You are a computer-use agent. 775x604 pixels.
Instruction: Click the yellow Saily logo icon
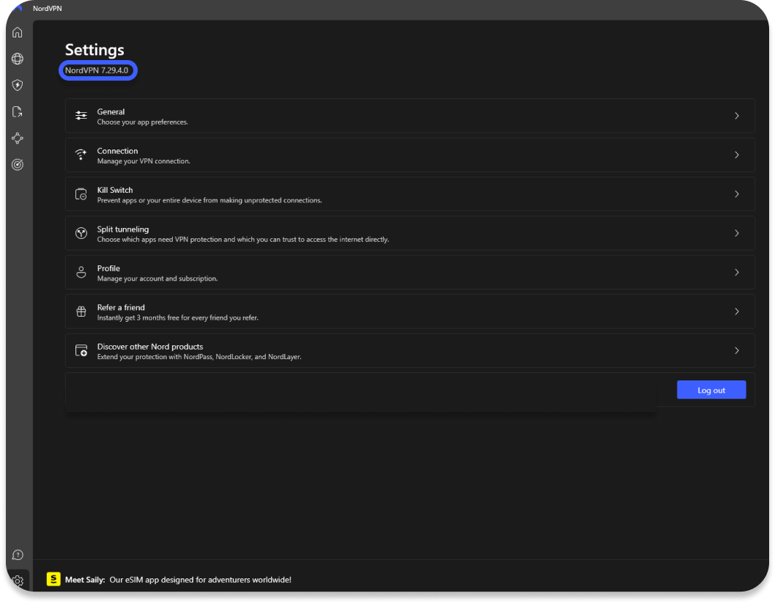tap(53, 579)
